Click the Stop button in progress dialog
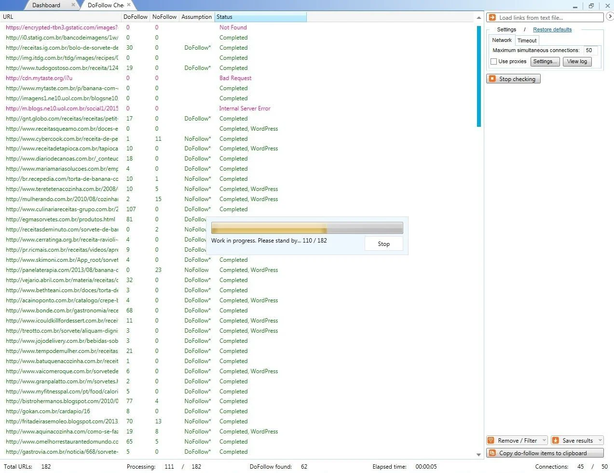The image size is (614, 473). (383, 243)
